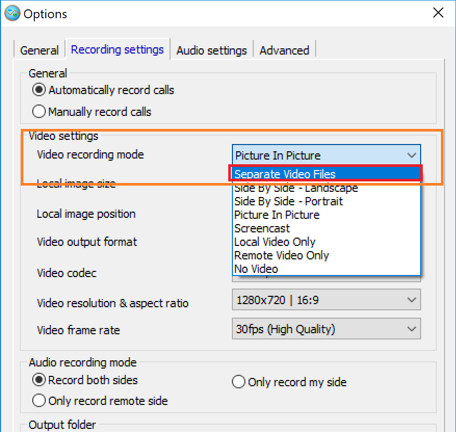The height and width of the screenshot is (432, 456).
Task: Choose Only record my side
Action: coord(290,382)
